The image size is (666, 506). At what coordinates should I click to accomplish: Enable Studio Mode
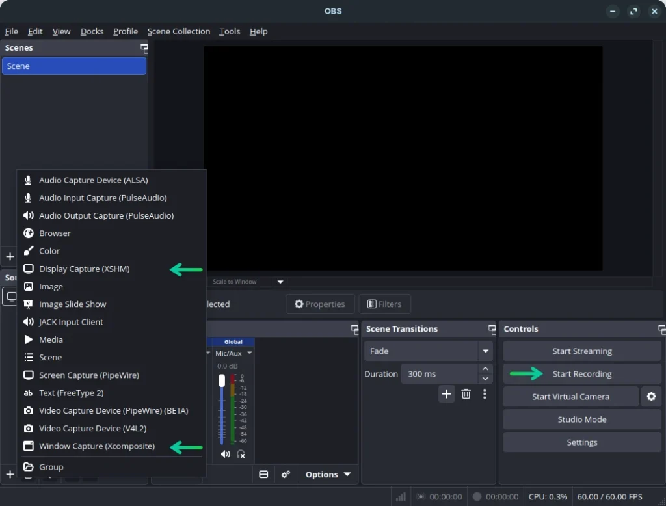[582, 419]
